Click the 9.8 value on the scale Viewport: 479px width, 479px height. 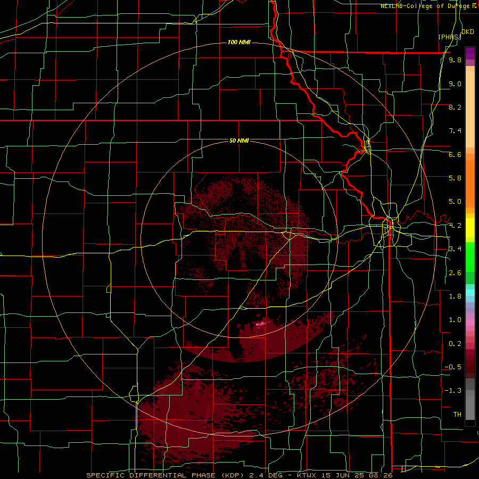tap(455, 60)
